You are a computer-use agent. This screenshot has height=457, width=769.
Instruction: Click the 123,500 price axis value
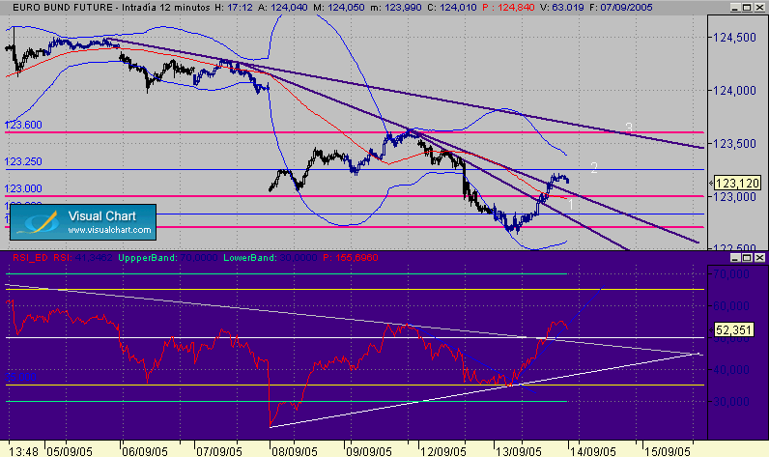734,144
